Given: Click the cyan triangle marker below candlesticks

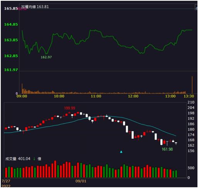Looking at the screenshot, I should 121,152.
